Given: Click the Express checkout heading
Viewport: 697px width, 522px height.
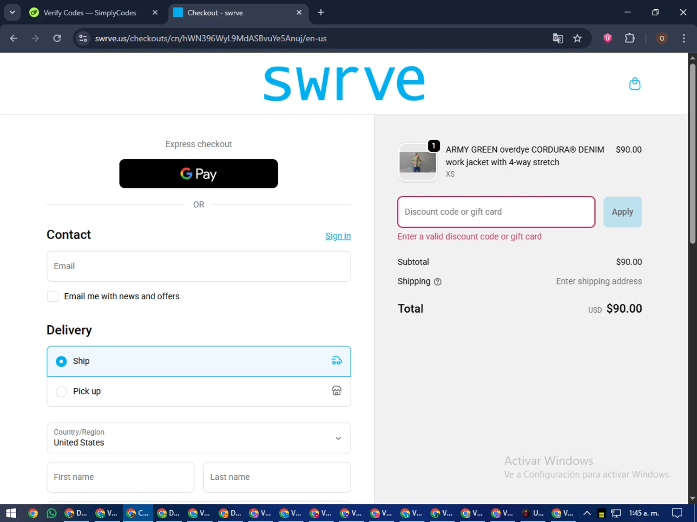Looking at the screenshot, I should pyautogui.click(x=198, y=144).
